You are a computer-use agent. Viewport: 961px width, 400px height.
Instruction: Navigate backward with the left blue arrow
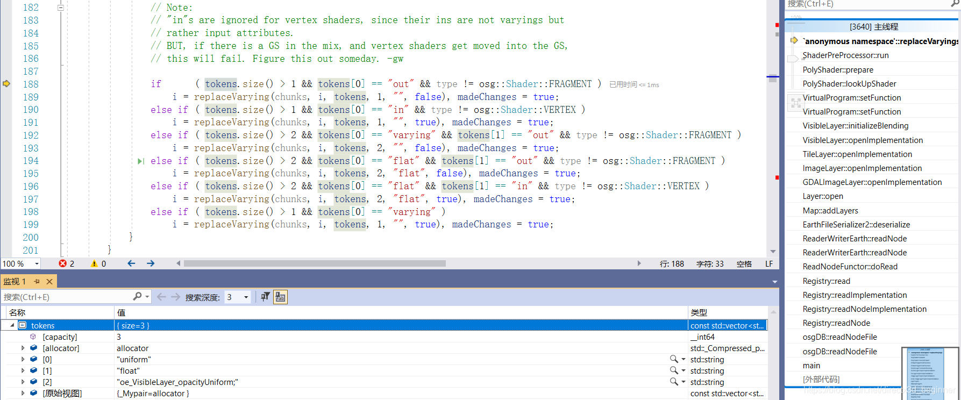pos(131,263)
